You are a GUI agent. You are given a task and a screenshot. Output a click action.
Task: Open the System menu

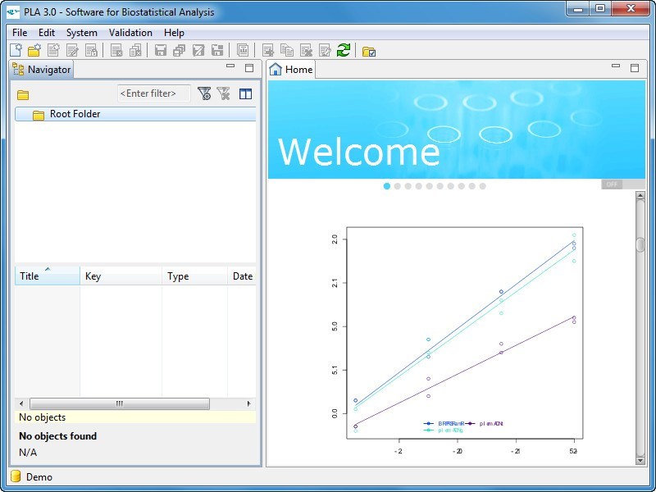tap(81, 33)
